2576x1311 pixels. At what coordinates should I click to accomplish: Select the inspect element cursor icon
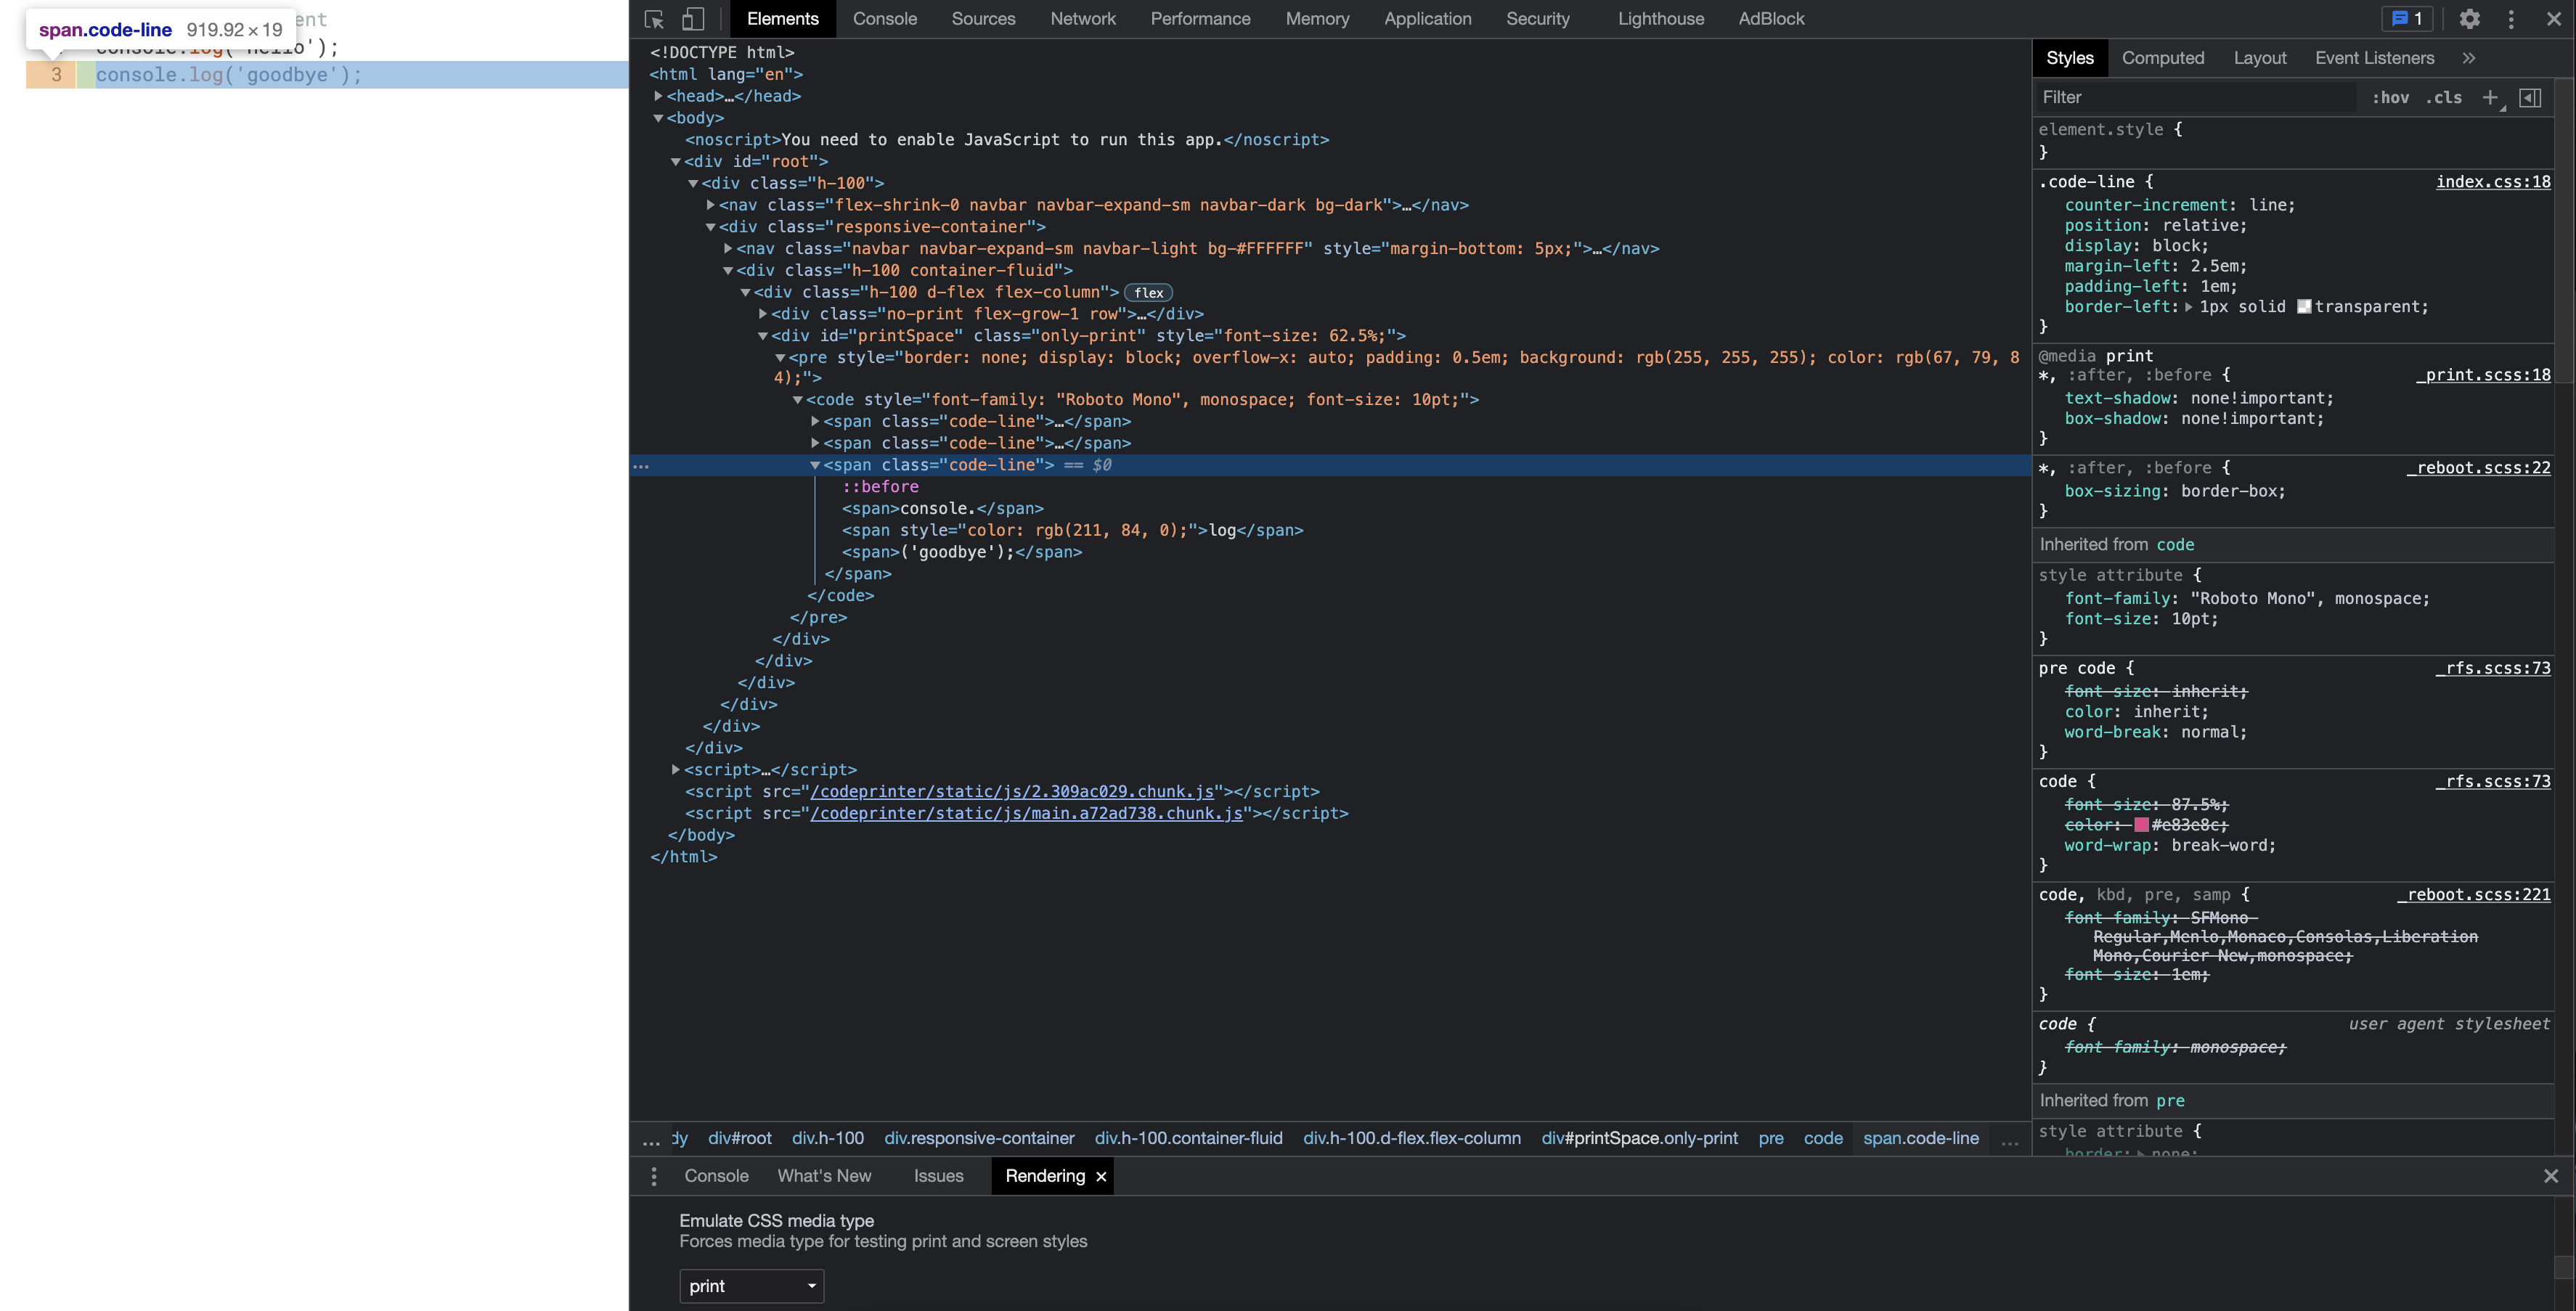[x=654, y=19]
